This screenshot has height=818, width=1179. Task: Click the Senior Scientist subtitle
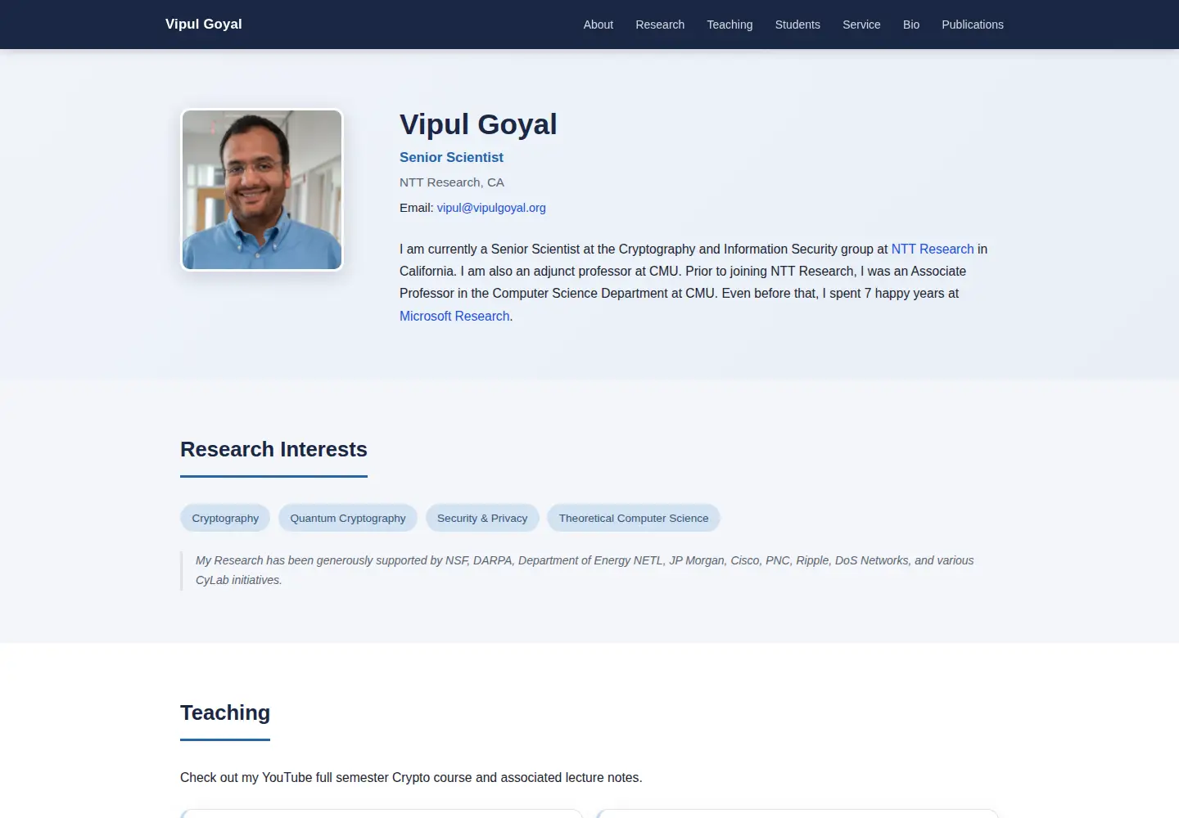pyautogui.click(x=451, y=157)
